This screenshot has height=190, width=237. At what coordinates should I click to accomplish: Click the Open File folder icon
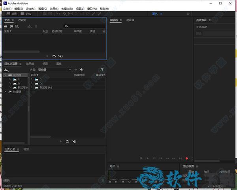click(x=6, y=26)
